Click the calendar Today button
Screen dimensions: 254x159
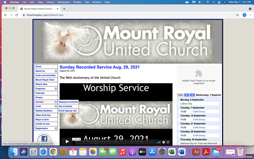click(x=180, y=95)
